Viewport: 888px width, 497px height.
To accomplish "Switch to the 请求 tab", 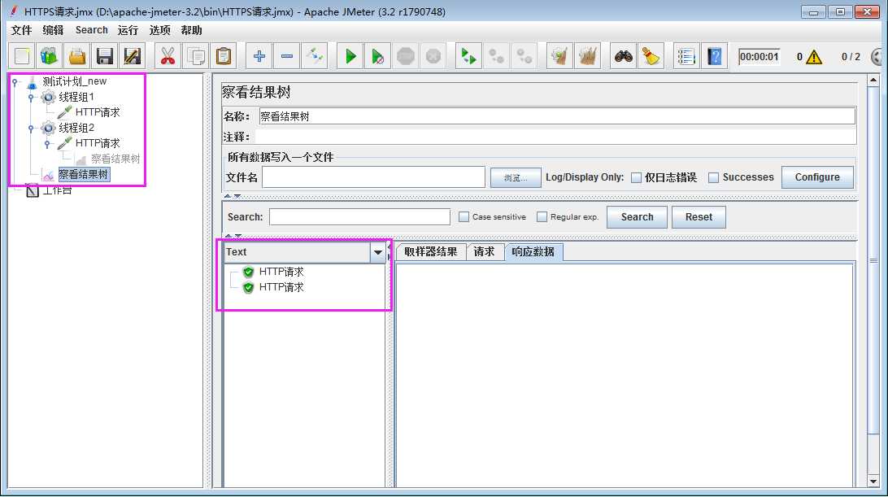I will [x=484, y=251].
